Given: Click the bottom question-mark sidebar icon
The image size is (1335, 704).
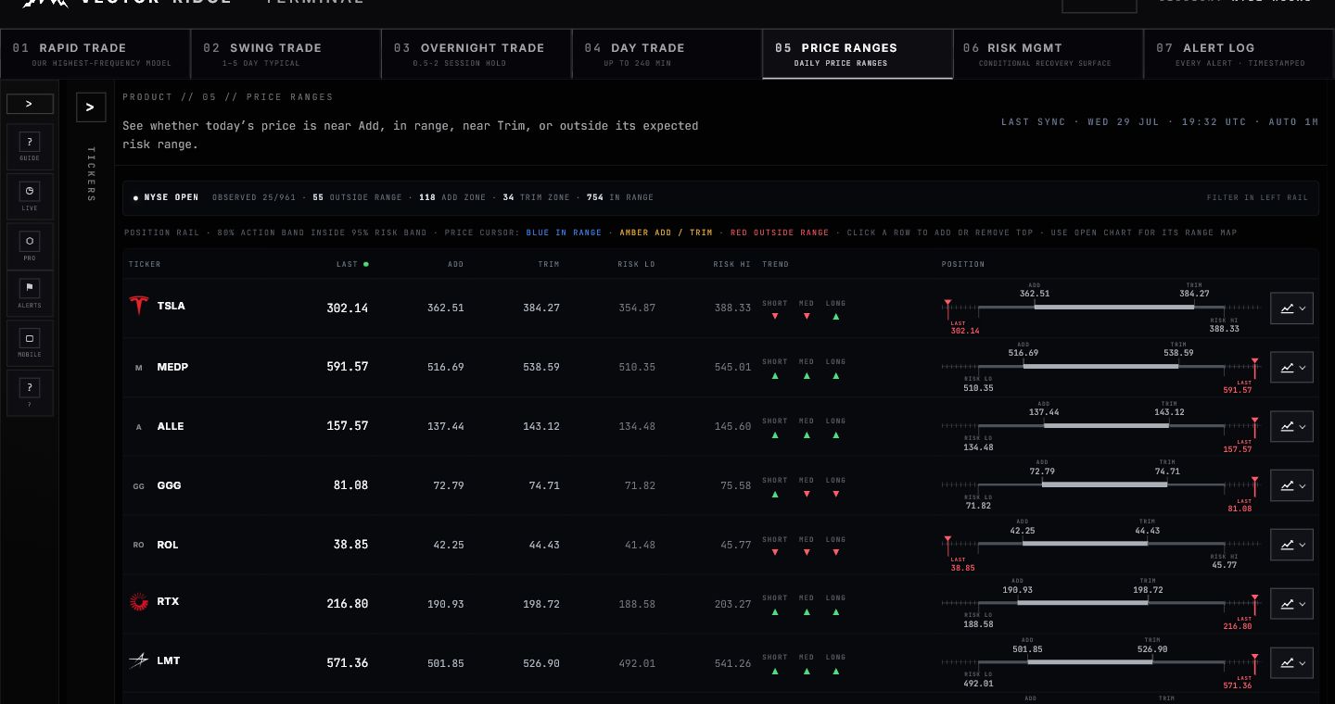Looking at the screenshot, I should point(30,393).
